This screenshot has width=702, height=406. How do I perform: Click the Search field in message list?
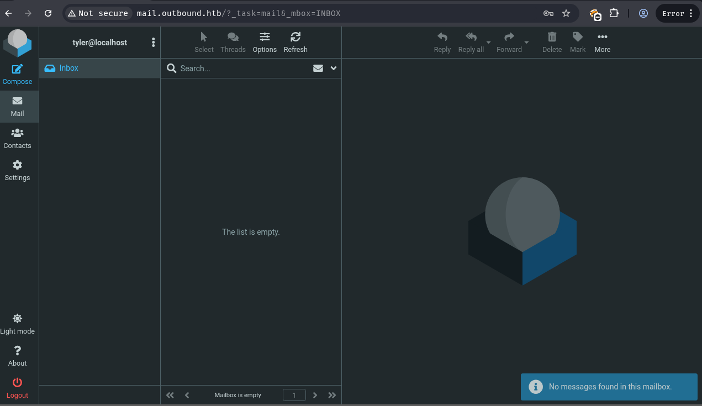[x=243, y=68]
